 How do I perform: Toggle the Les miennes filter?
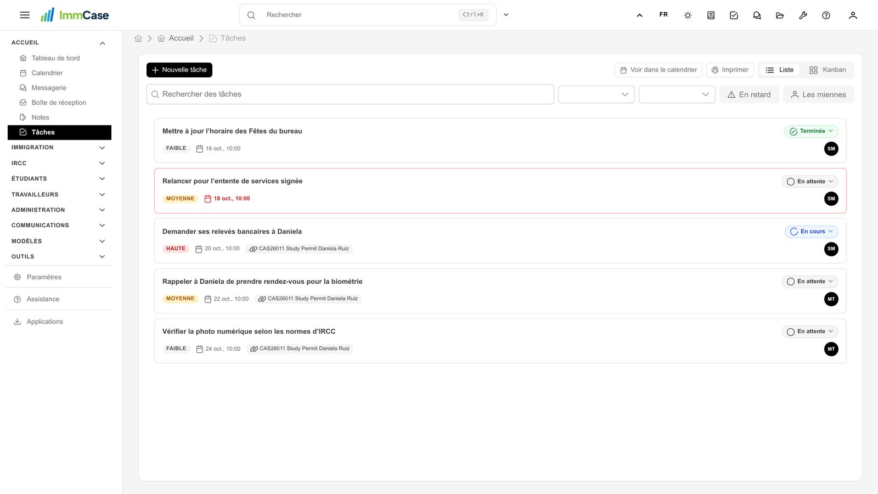[818, 94]
